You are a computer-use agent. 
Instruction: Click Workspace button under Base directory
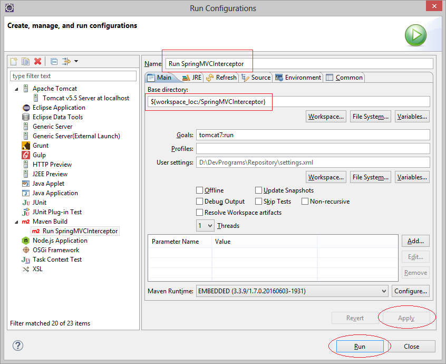click(x=326, y=117)
